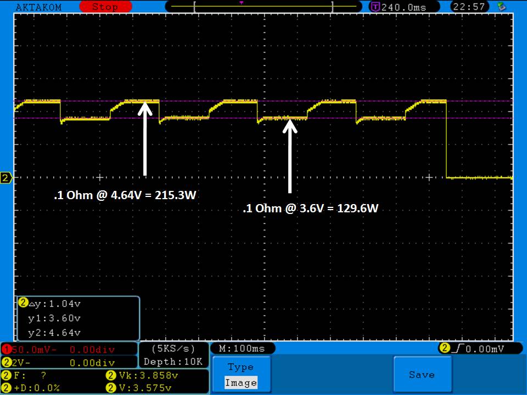Click the USB connection icon in top bar

501,7
